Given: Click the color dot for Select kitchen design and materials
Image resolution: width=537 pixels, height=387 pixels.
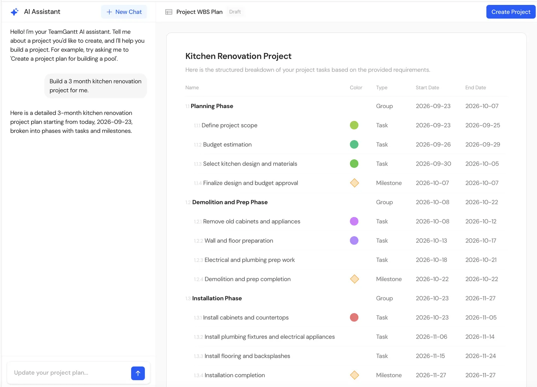Looking at the screenshot, I should (x=354, y=164).
